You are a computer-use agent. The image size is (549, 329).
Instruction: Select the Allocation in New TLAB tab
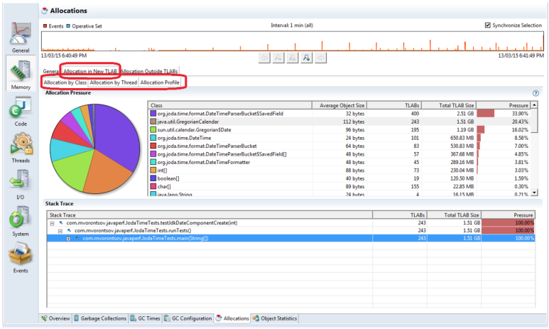pos(90,71)
